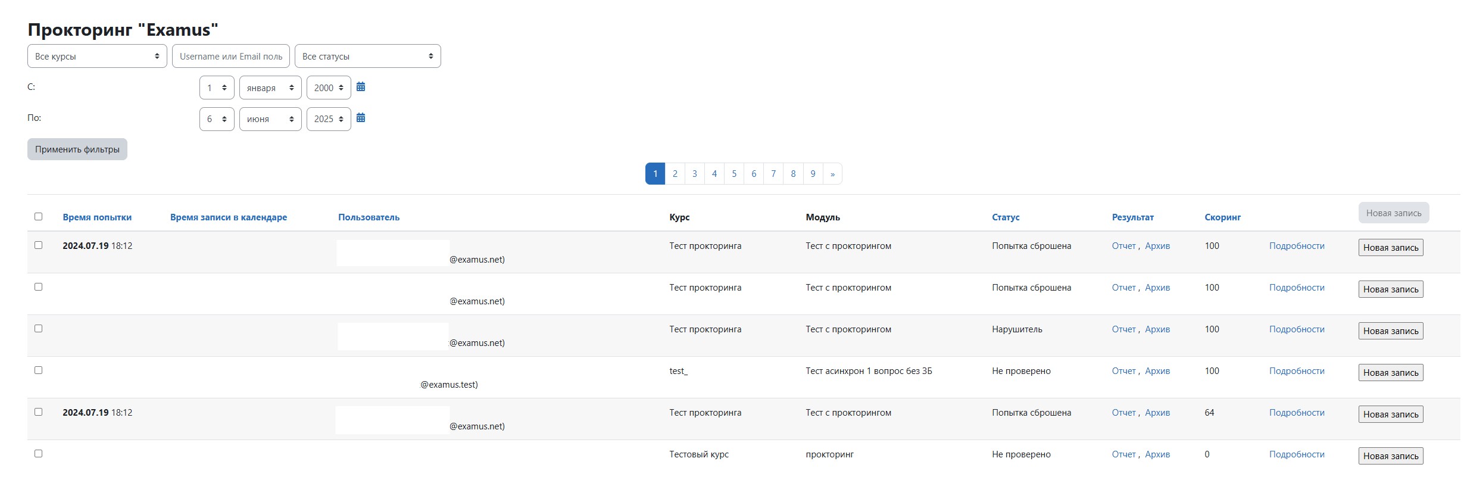1464x480 pixels.
Task: Click Новая запись in Тестовый курс row
Action: pyautogui.click(x=1391, y=456)
